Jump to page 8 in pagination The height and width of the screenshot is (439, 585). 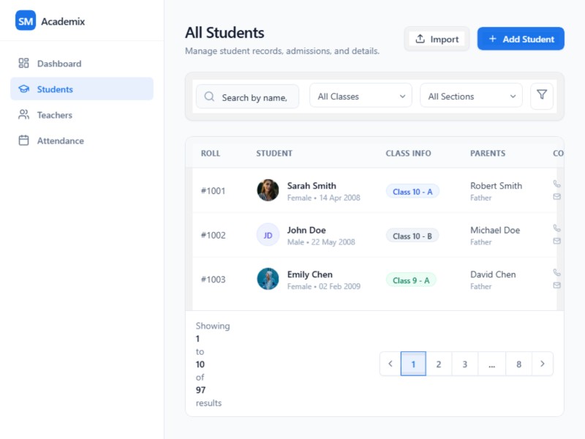(x=518, y=364)
